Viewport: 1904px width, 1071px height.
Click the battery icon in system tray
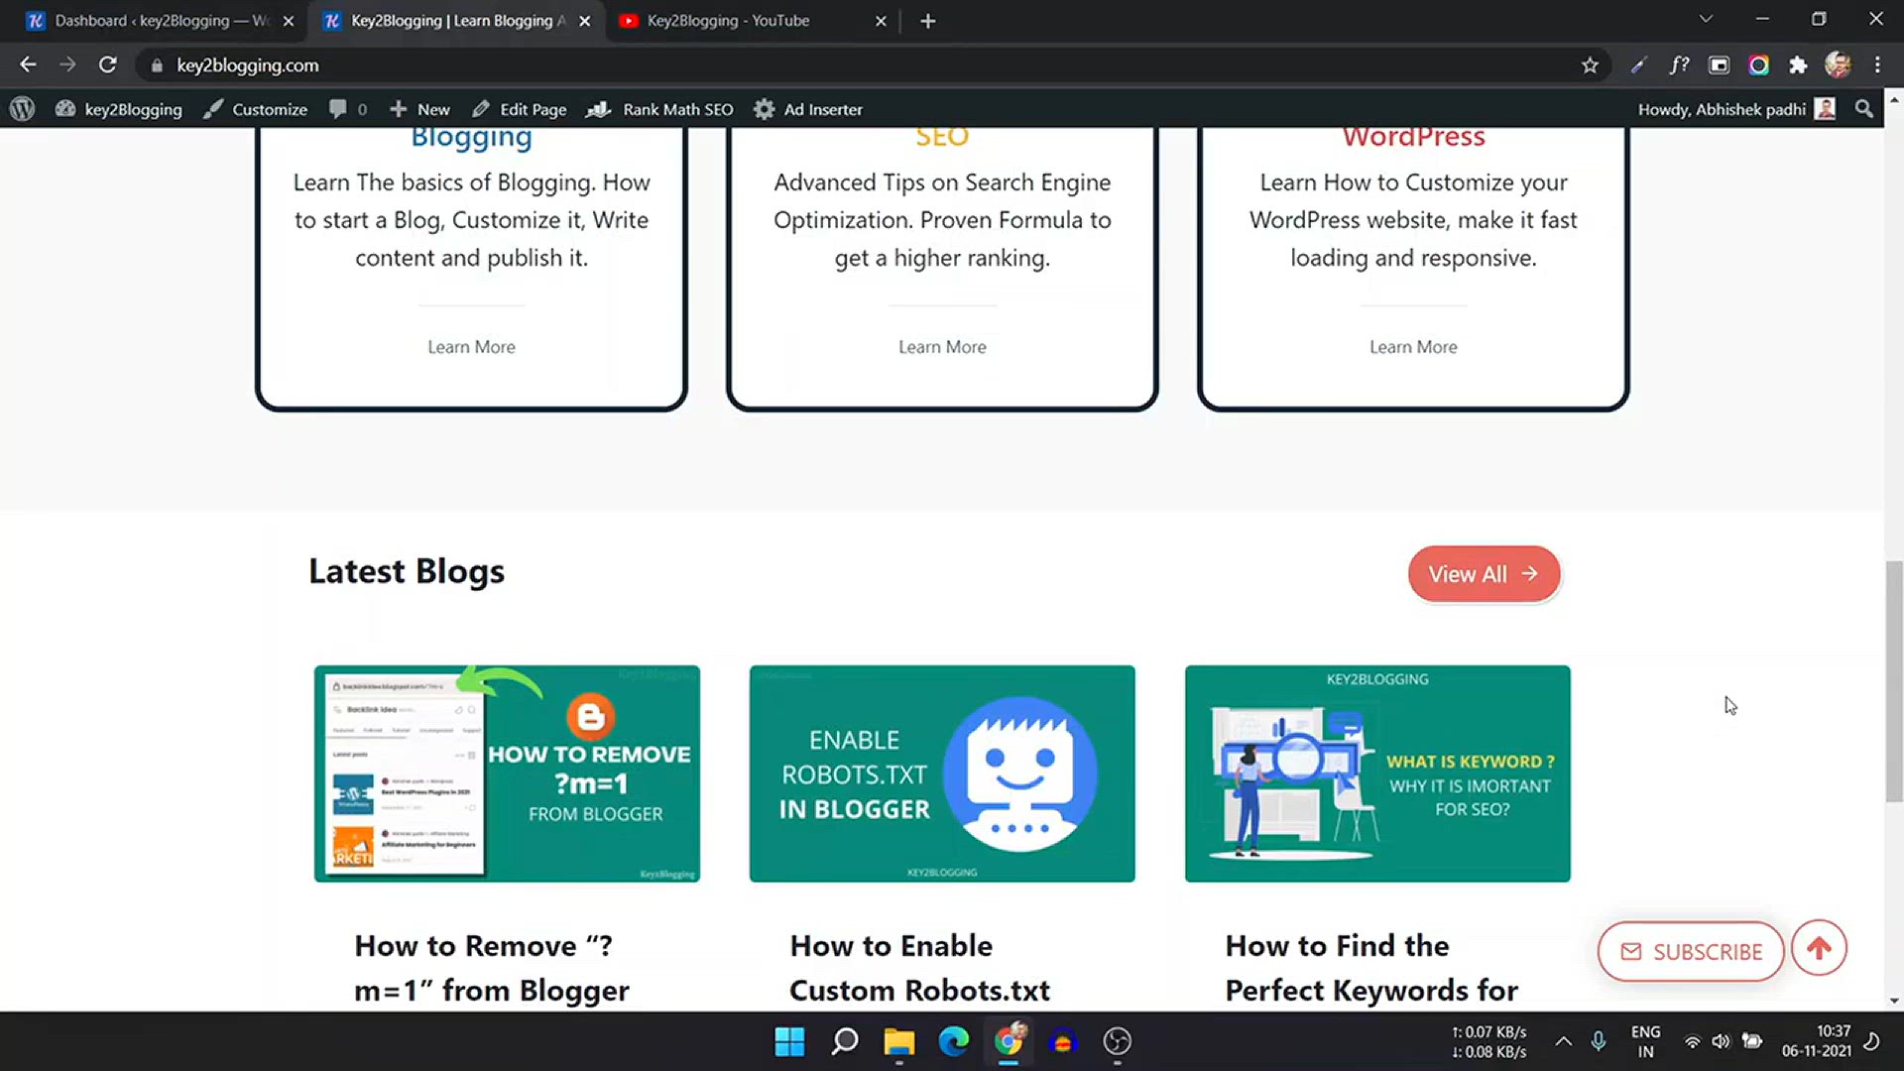point(1752,1041)
